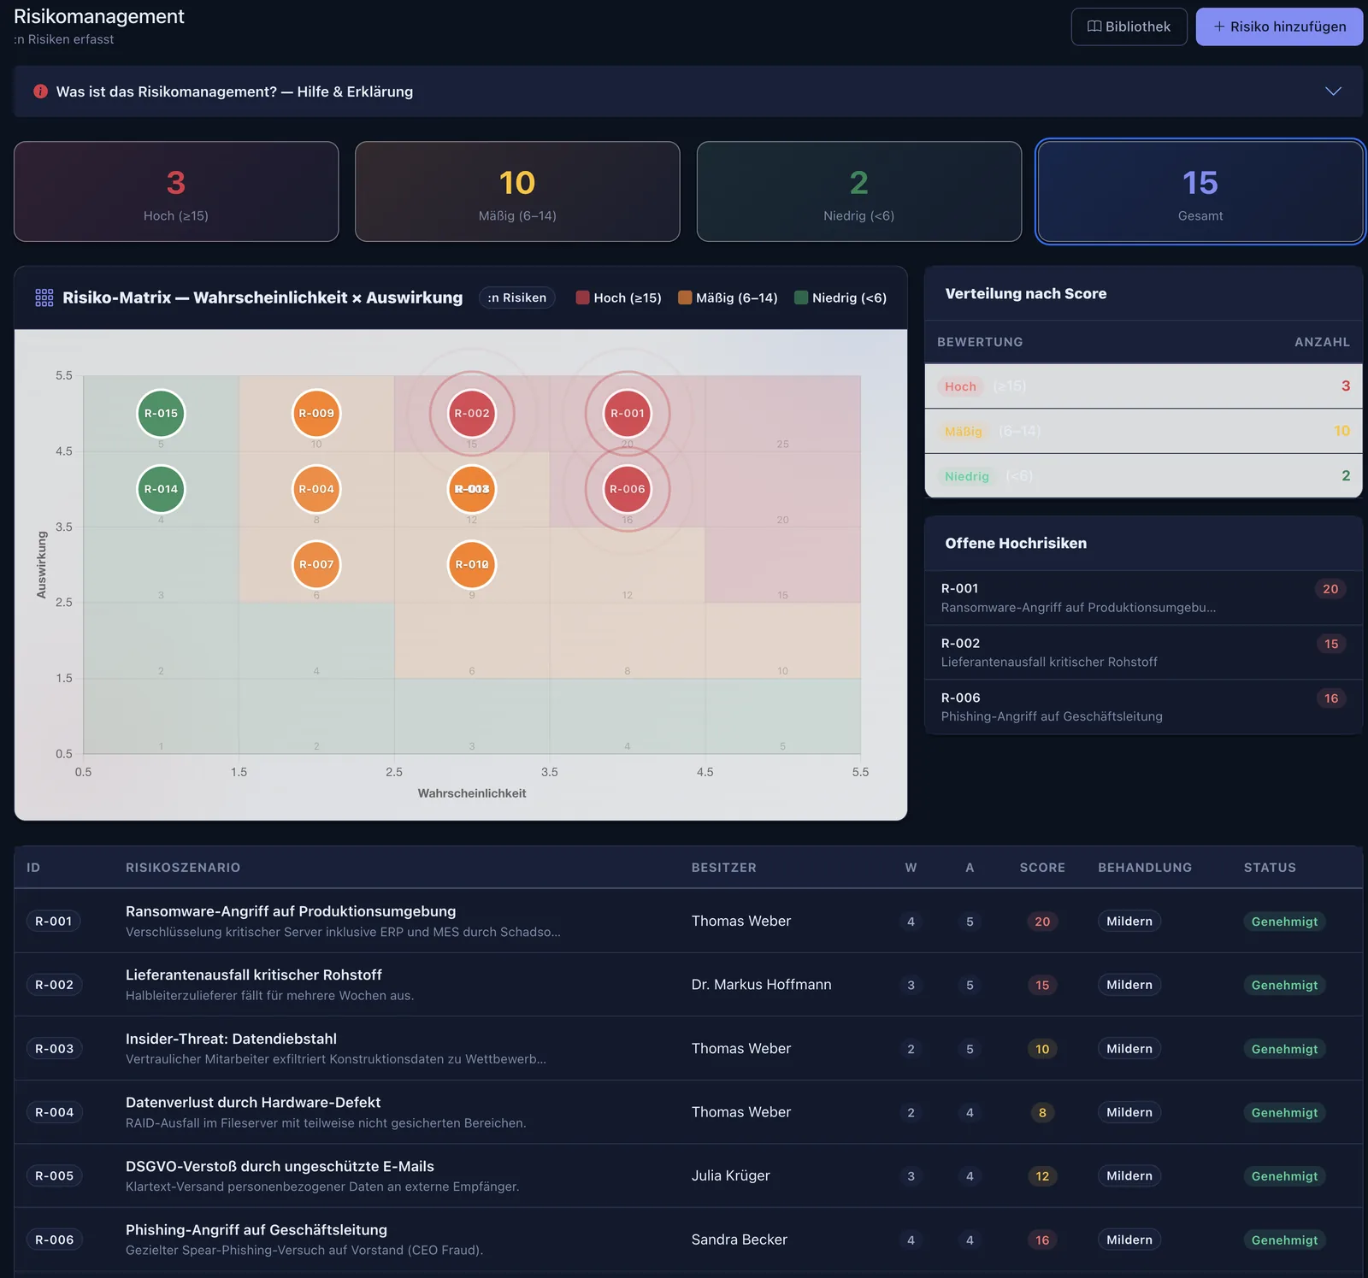Click the red info icon in help banner

tap(40, 91)
